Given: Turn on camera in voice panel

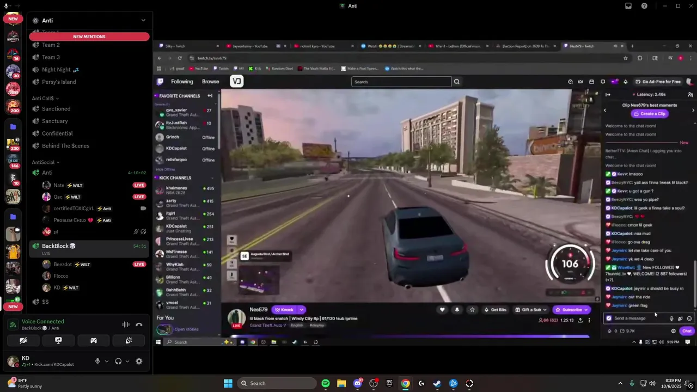Looking at the screenshot, I should (23, 340).
